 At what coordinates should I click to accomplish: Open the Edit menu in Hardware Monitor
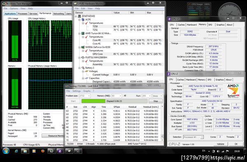click(83, 9)
